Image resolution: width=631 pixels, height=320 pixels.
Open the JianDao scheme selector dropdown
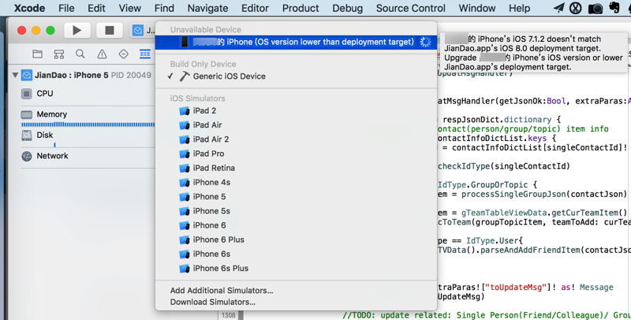(x=144, y=31)
